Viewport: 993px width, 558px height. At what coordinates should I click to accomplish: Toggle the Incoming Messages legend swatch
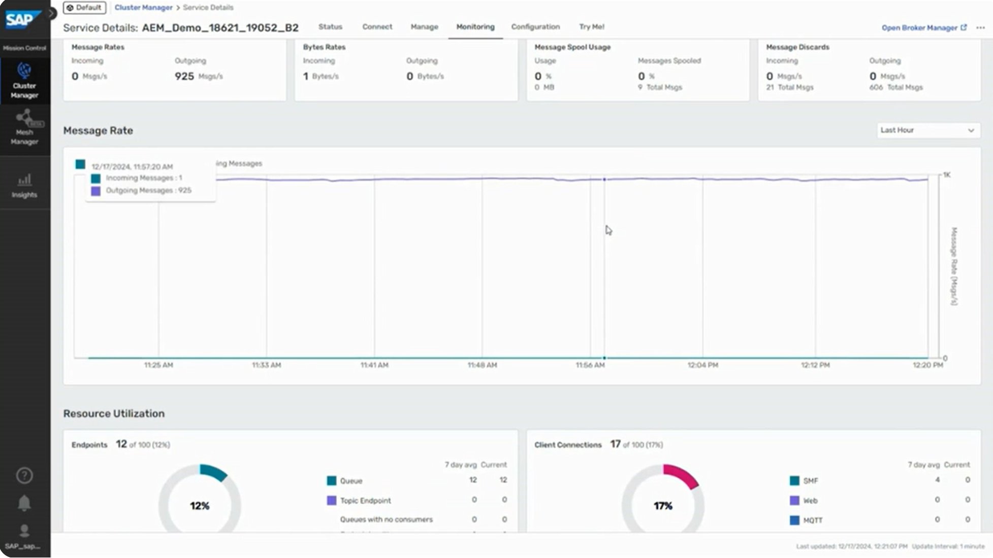pyautogui.click(x=96, y=178)
